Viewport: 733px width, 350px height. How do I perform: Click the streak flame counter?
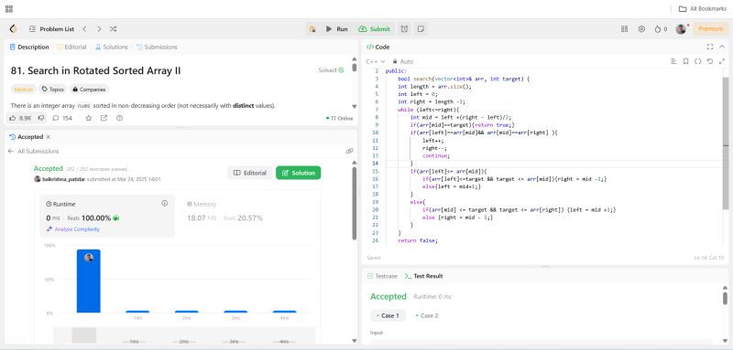661,29
